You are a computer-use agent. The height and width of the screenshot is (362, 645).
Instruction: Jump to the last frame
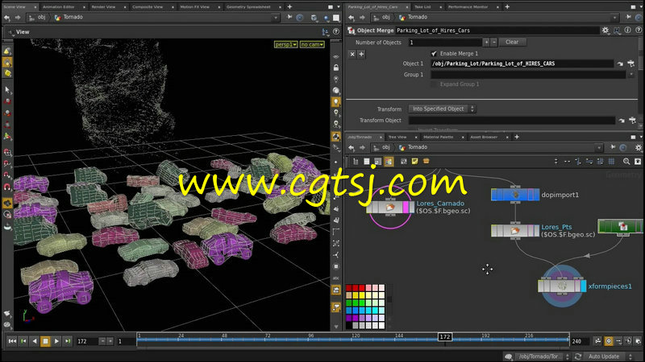click(68, 341)
